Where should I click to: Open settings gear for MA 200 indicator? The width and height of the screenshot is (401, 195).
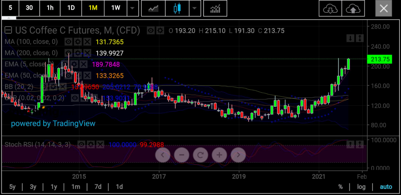78,53
